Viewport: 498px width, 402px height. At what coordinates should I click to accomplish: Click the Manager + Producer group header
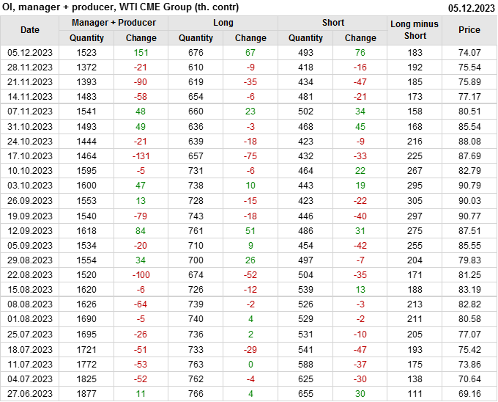(114, 23)
